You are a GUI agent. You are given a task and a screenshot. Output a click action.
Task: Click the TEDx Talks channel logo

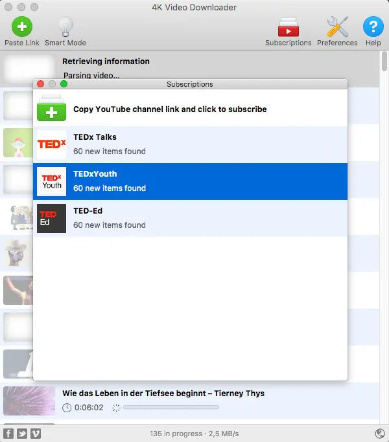[51, 144]
